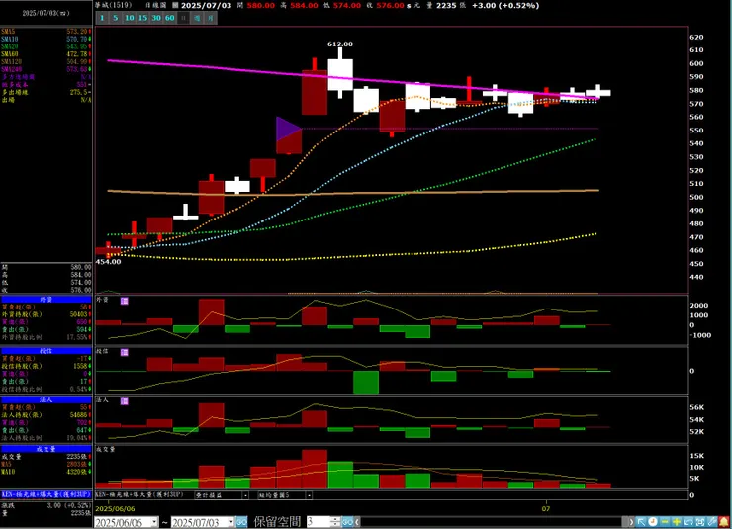Click the cursor arrow tool icon
The height and width of the screenshot is (529, 732).
641,522
